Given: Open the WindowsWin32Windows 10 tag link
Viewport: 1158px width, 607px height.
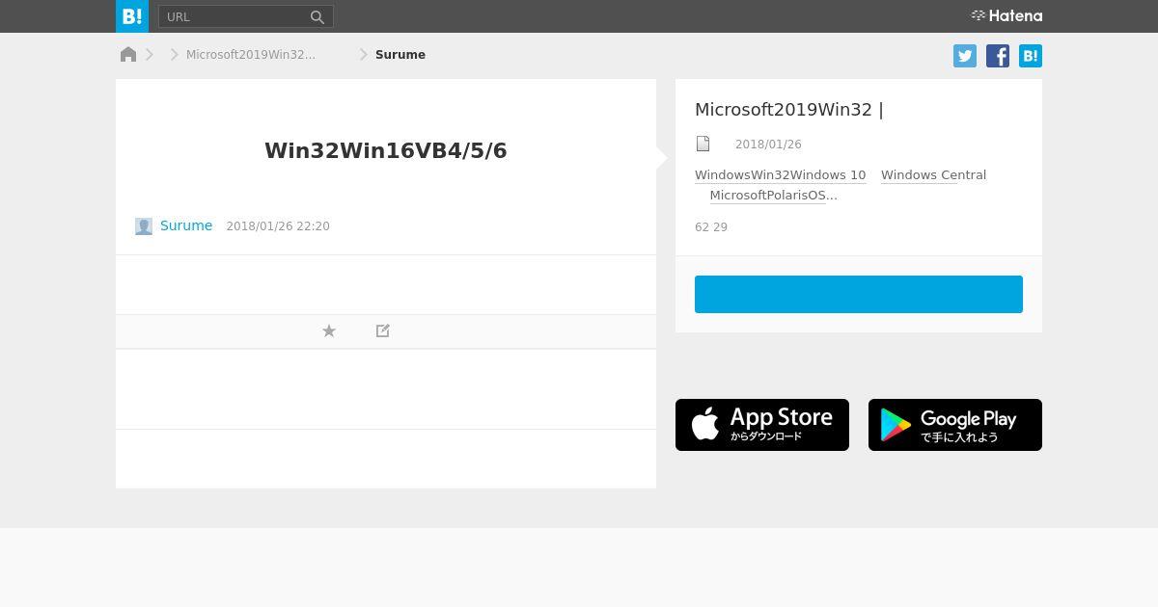Looking at the screenshot, I should click(x=781, y=175).
